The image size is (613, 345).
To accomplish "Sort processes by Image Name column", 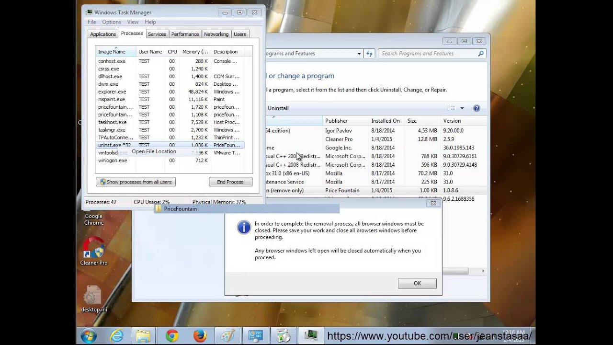I will click(x=115, y=52).
